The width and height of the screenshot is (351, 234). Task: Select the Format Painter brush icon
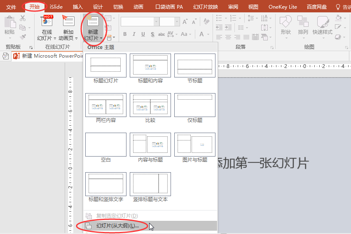point(23,37)
